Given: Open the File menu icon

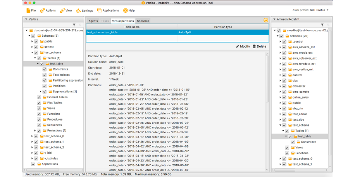Looking at the screenshot, I should pos(28,10).
